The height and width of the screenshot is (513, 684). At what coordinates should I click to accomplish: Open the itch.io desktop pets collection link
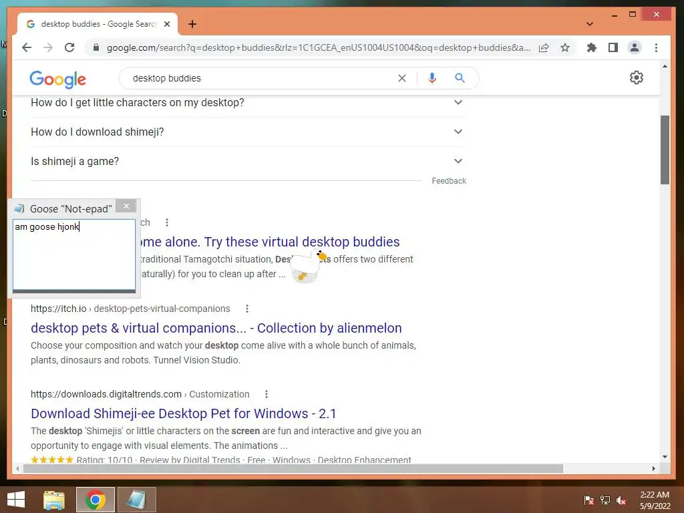[216, 328]
